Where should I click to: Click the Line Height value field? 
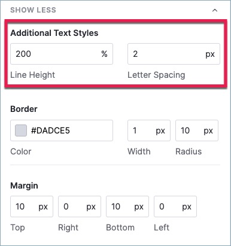(x=62, y=54)
